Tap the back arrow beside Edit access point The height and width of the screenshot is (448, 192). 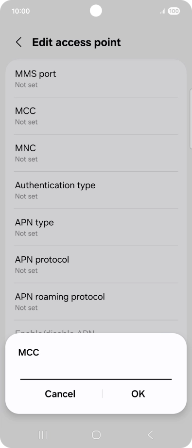18,42
